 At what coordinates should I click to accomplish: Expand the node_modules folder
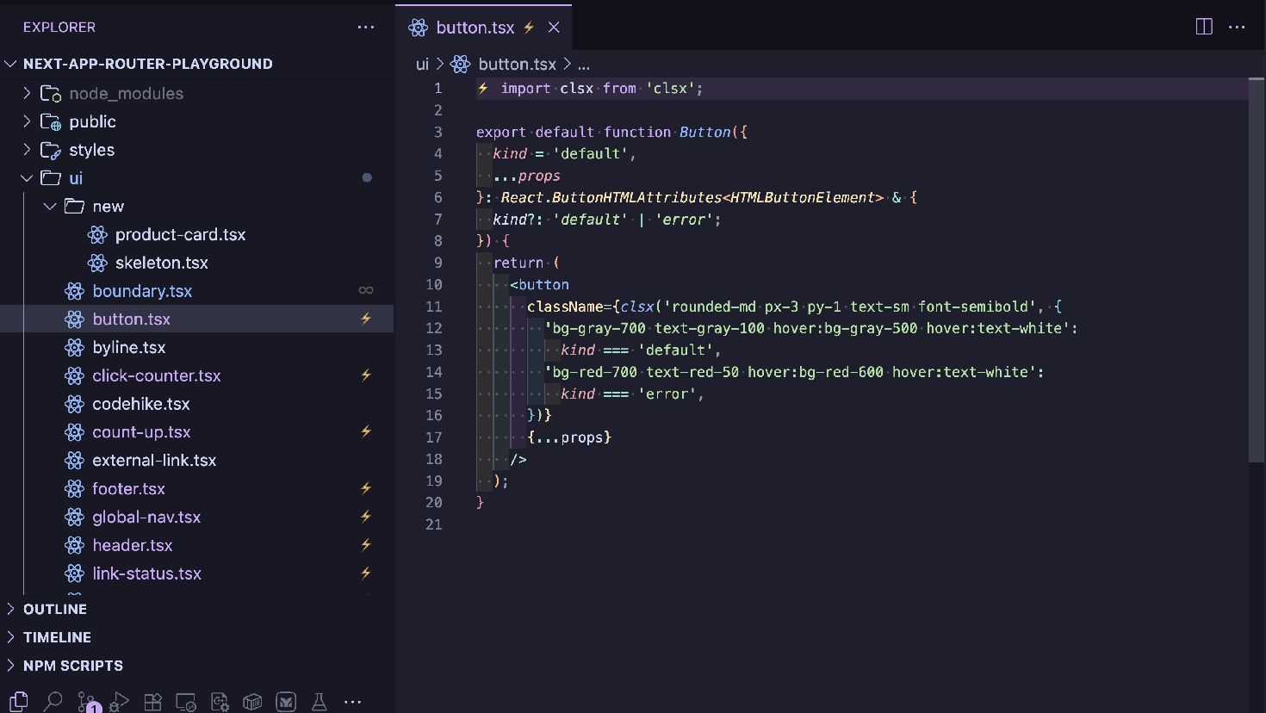click(x=27, y=93)
